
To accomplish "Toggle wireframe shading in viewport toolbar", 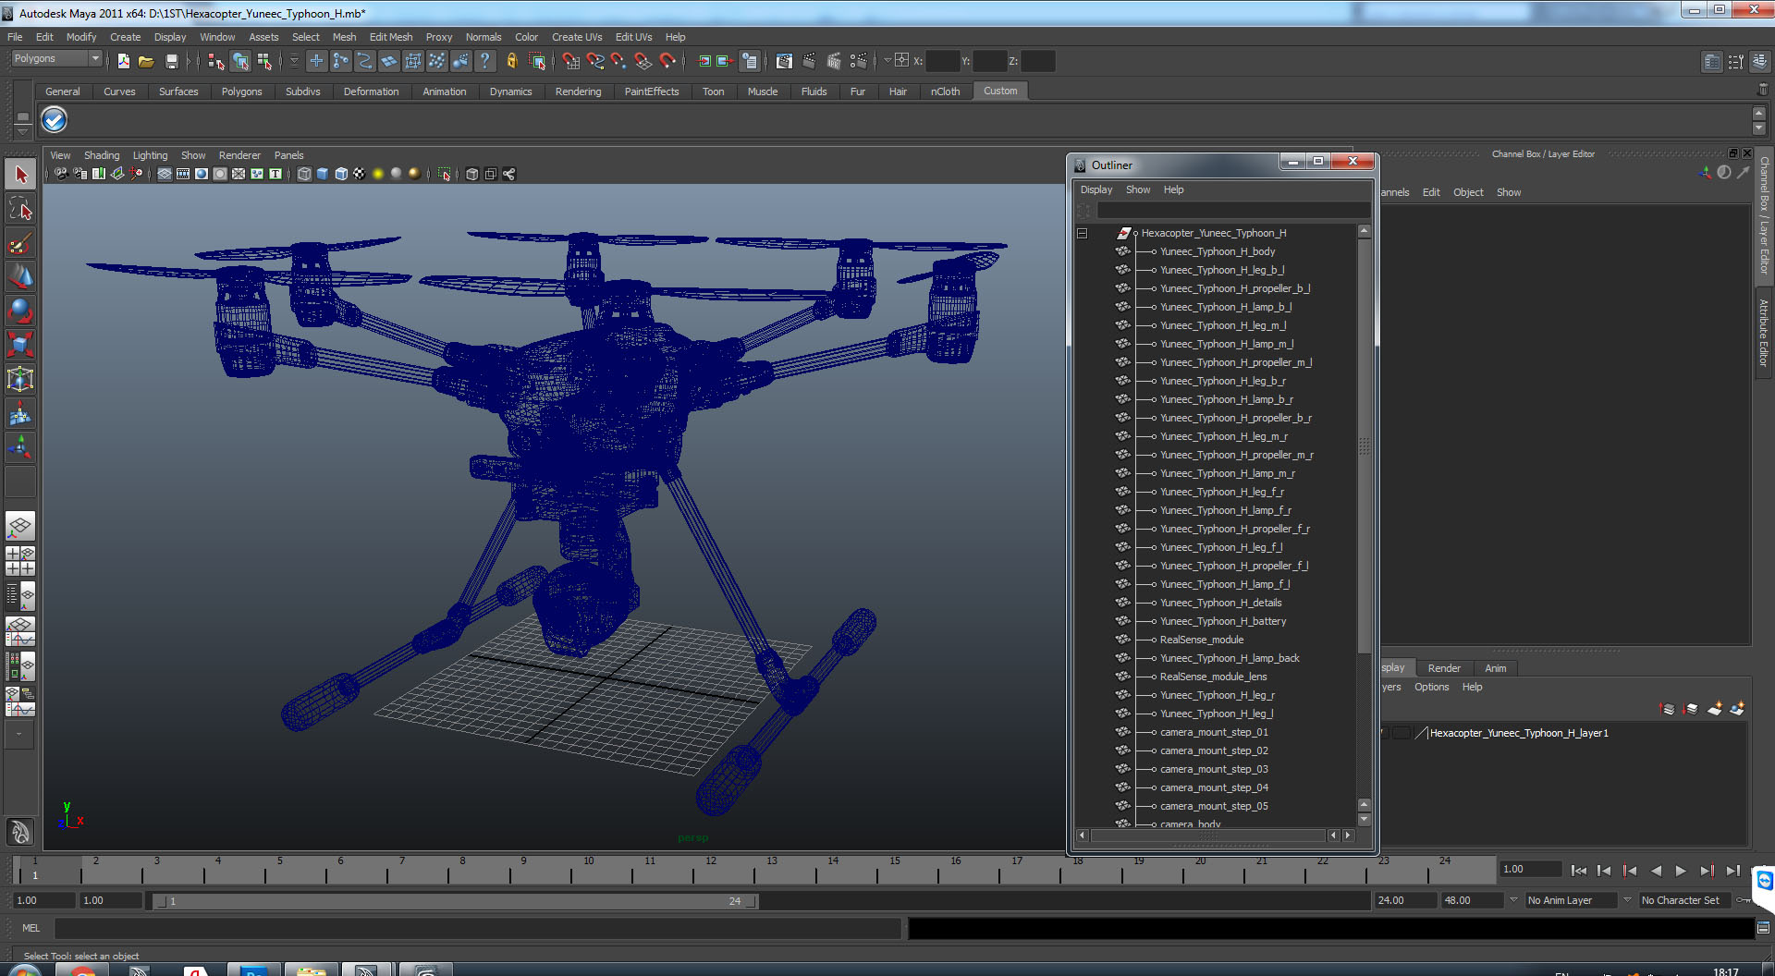I will point(304,174).
